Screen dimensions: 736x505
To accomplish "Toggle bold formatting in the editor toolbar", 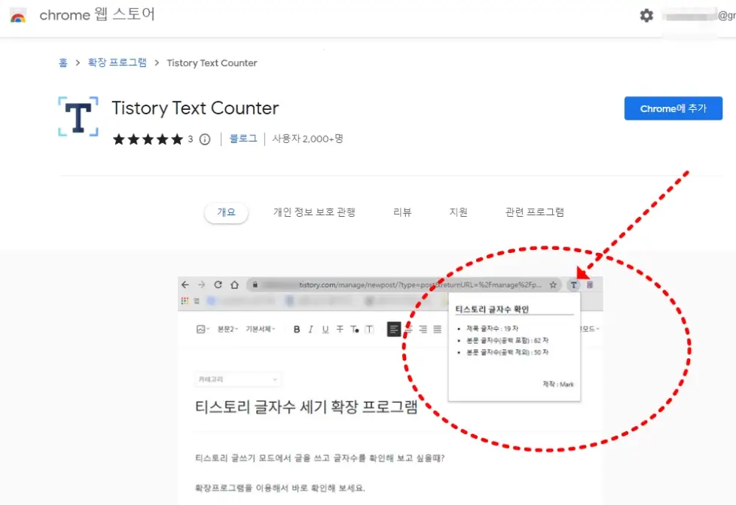I will [296, 329].
